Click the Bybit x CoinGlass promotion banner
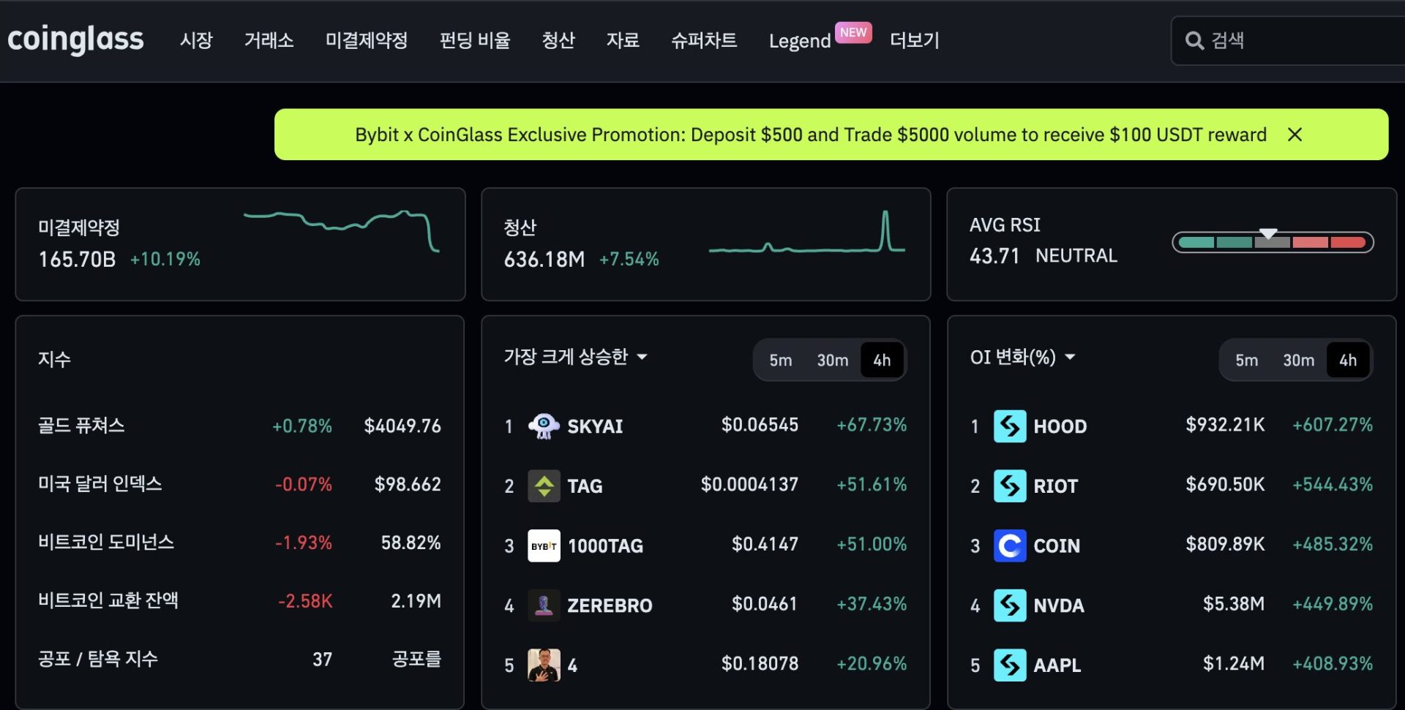Image resolution: width=1405 pixels, height=710 pixels. (x=810, y=135)
